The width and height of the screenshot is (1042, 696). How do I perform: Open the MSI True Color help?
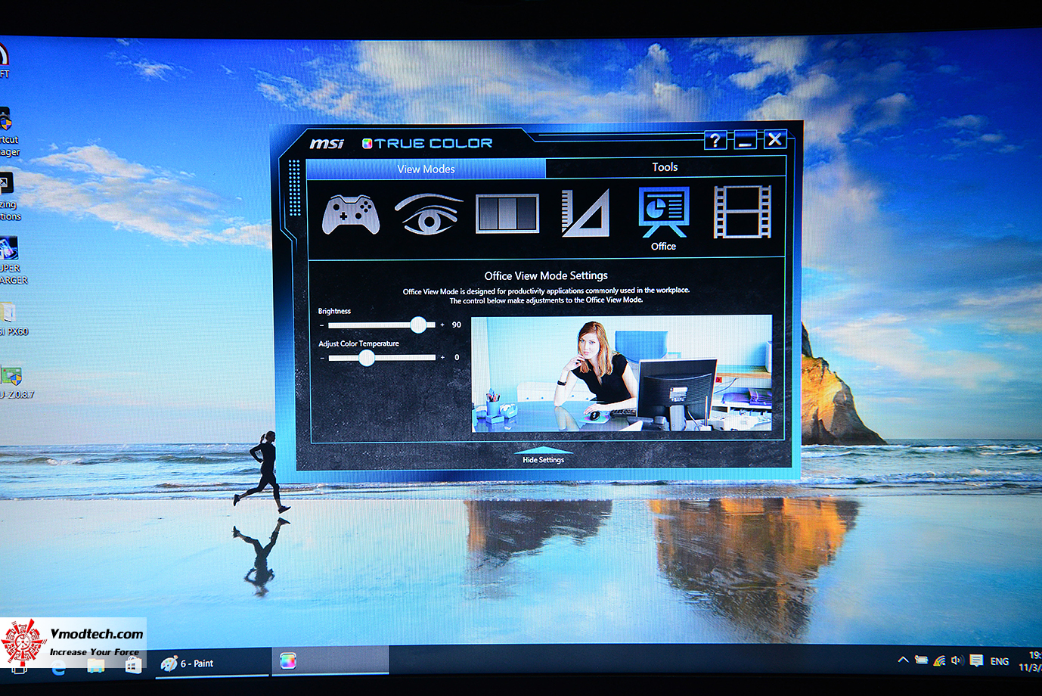pyautogui.click(x=714, y=140)
